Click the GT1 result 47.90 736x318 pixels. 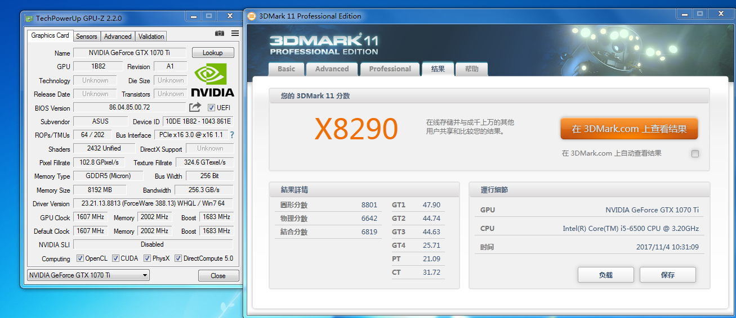tap(431, 205)
